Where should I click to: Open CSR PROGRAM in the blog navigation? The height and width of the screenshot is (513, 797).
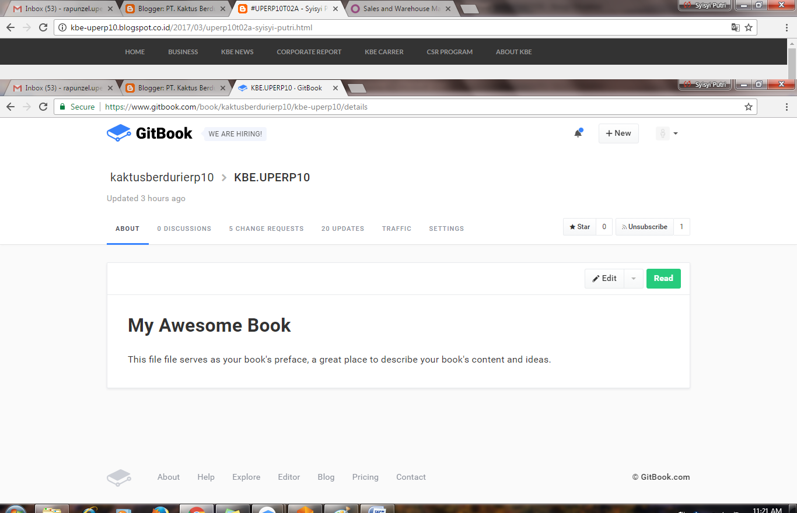[450, 52]
